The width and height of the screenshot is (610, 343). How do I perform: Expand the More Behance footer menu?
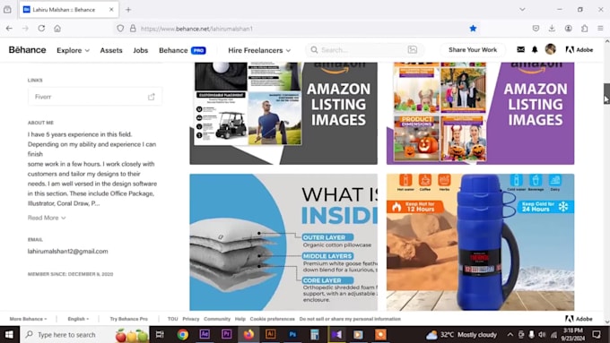tap(28, 319)
